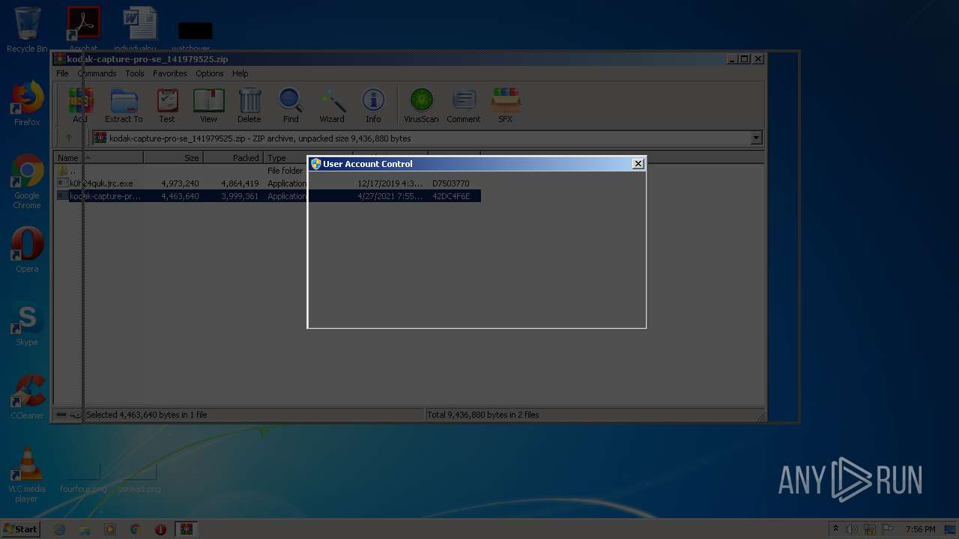
Task: Click the 4,973,240 size cell
Action: click(180, 183)
